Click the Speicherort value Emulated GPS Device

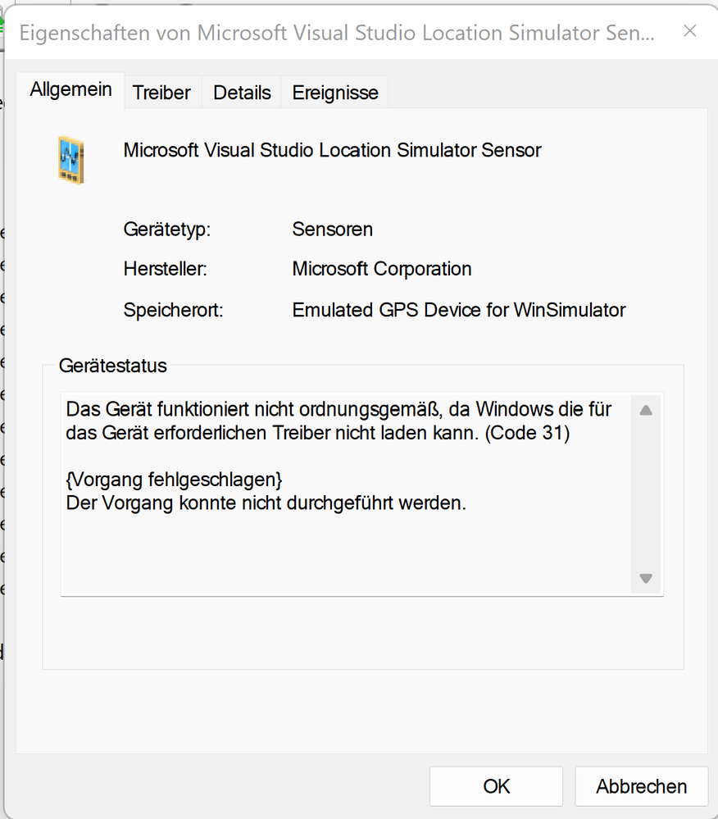(459, 310)
